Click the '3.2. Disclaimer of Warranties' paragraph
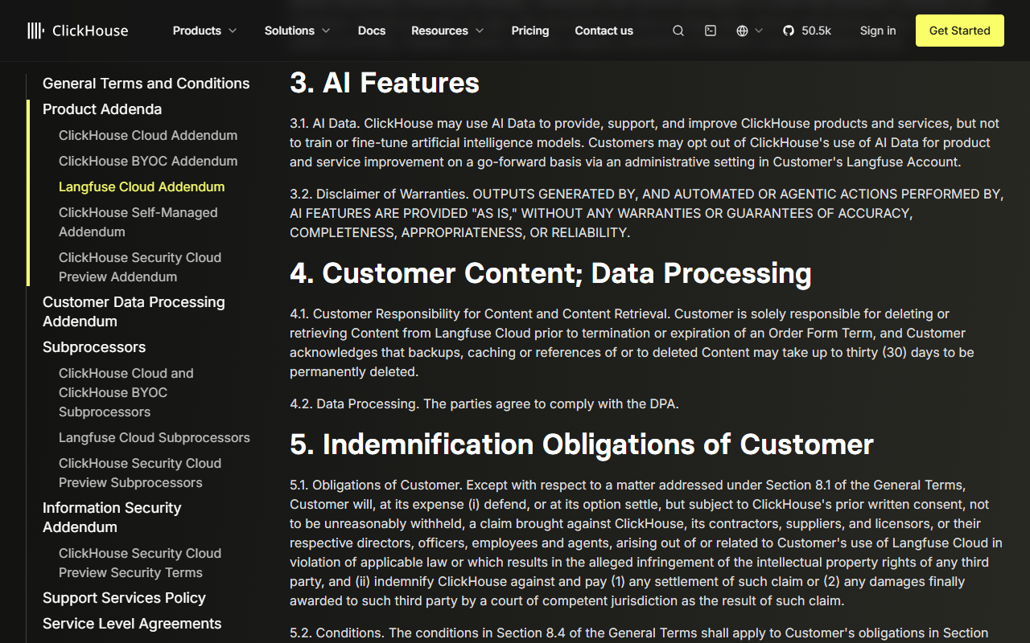The width and height of the screenshot is (1030, 643). (x=647, y=213)
